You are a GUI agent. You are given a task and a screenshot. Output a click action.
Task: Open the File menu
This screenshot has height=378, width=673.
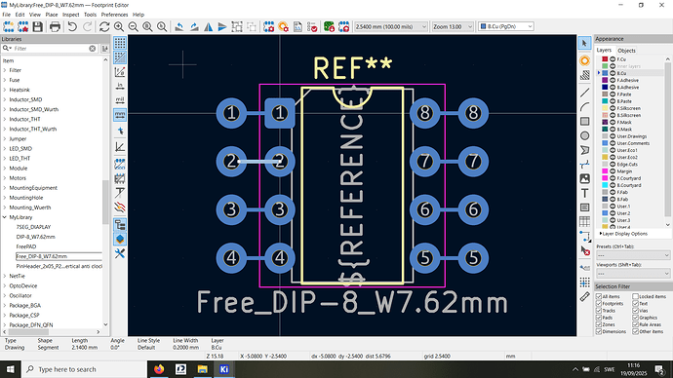tap(6, 15)
